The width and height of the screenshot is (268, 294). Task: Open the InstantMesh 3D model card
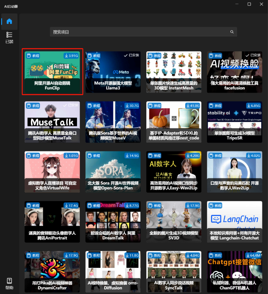(174, 72)
